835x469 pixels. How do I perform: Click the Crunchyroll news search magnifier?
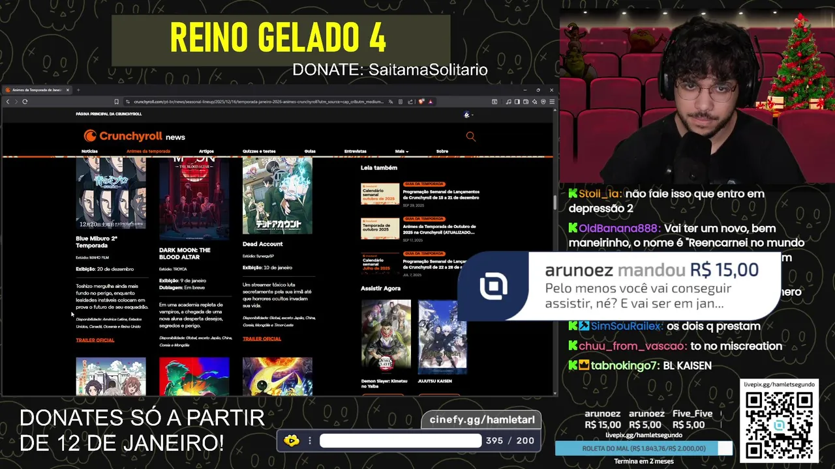[470, 136]
